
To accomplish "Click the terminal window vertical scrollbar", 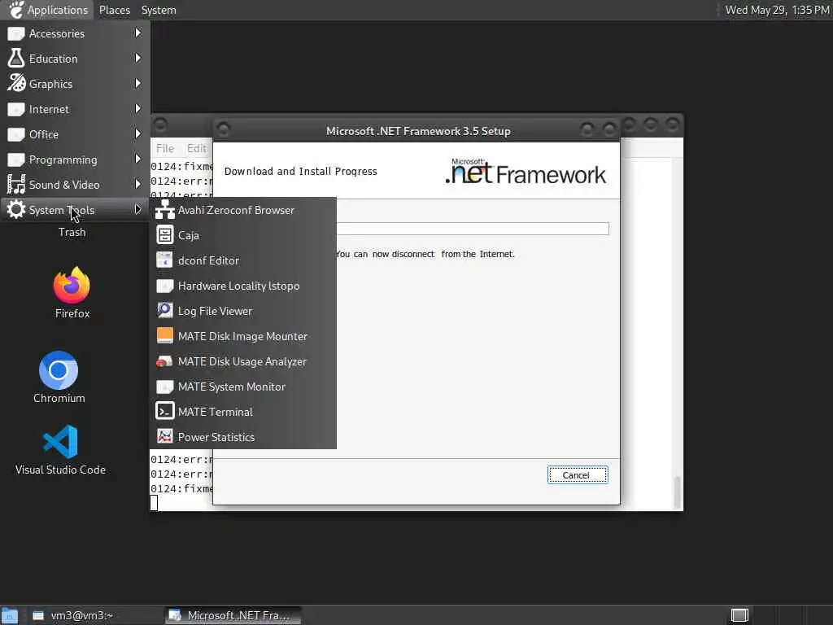I will click(x=677, y=334).
